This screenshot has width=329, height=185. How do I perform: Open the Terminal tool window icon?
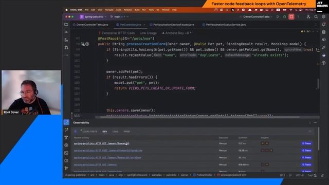point(66,153)
